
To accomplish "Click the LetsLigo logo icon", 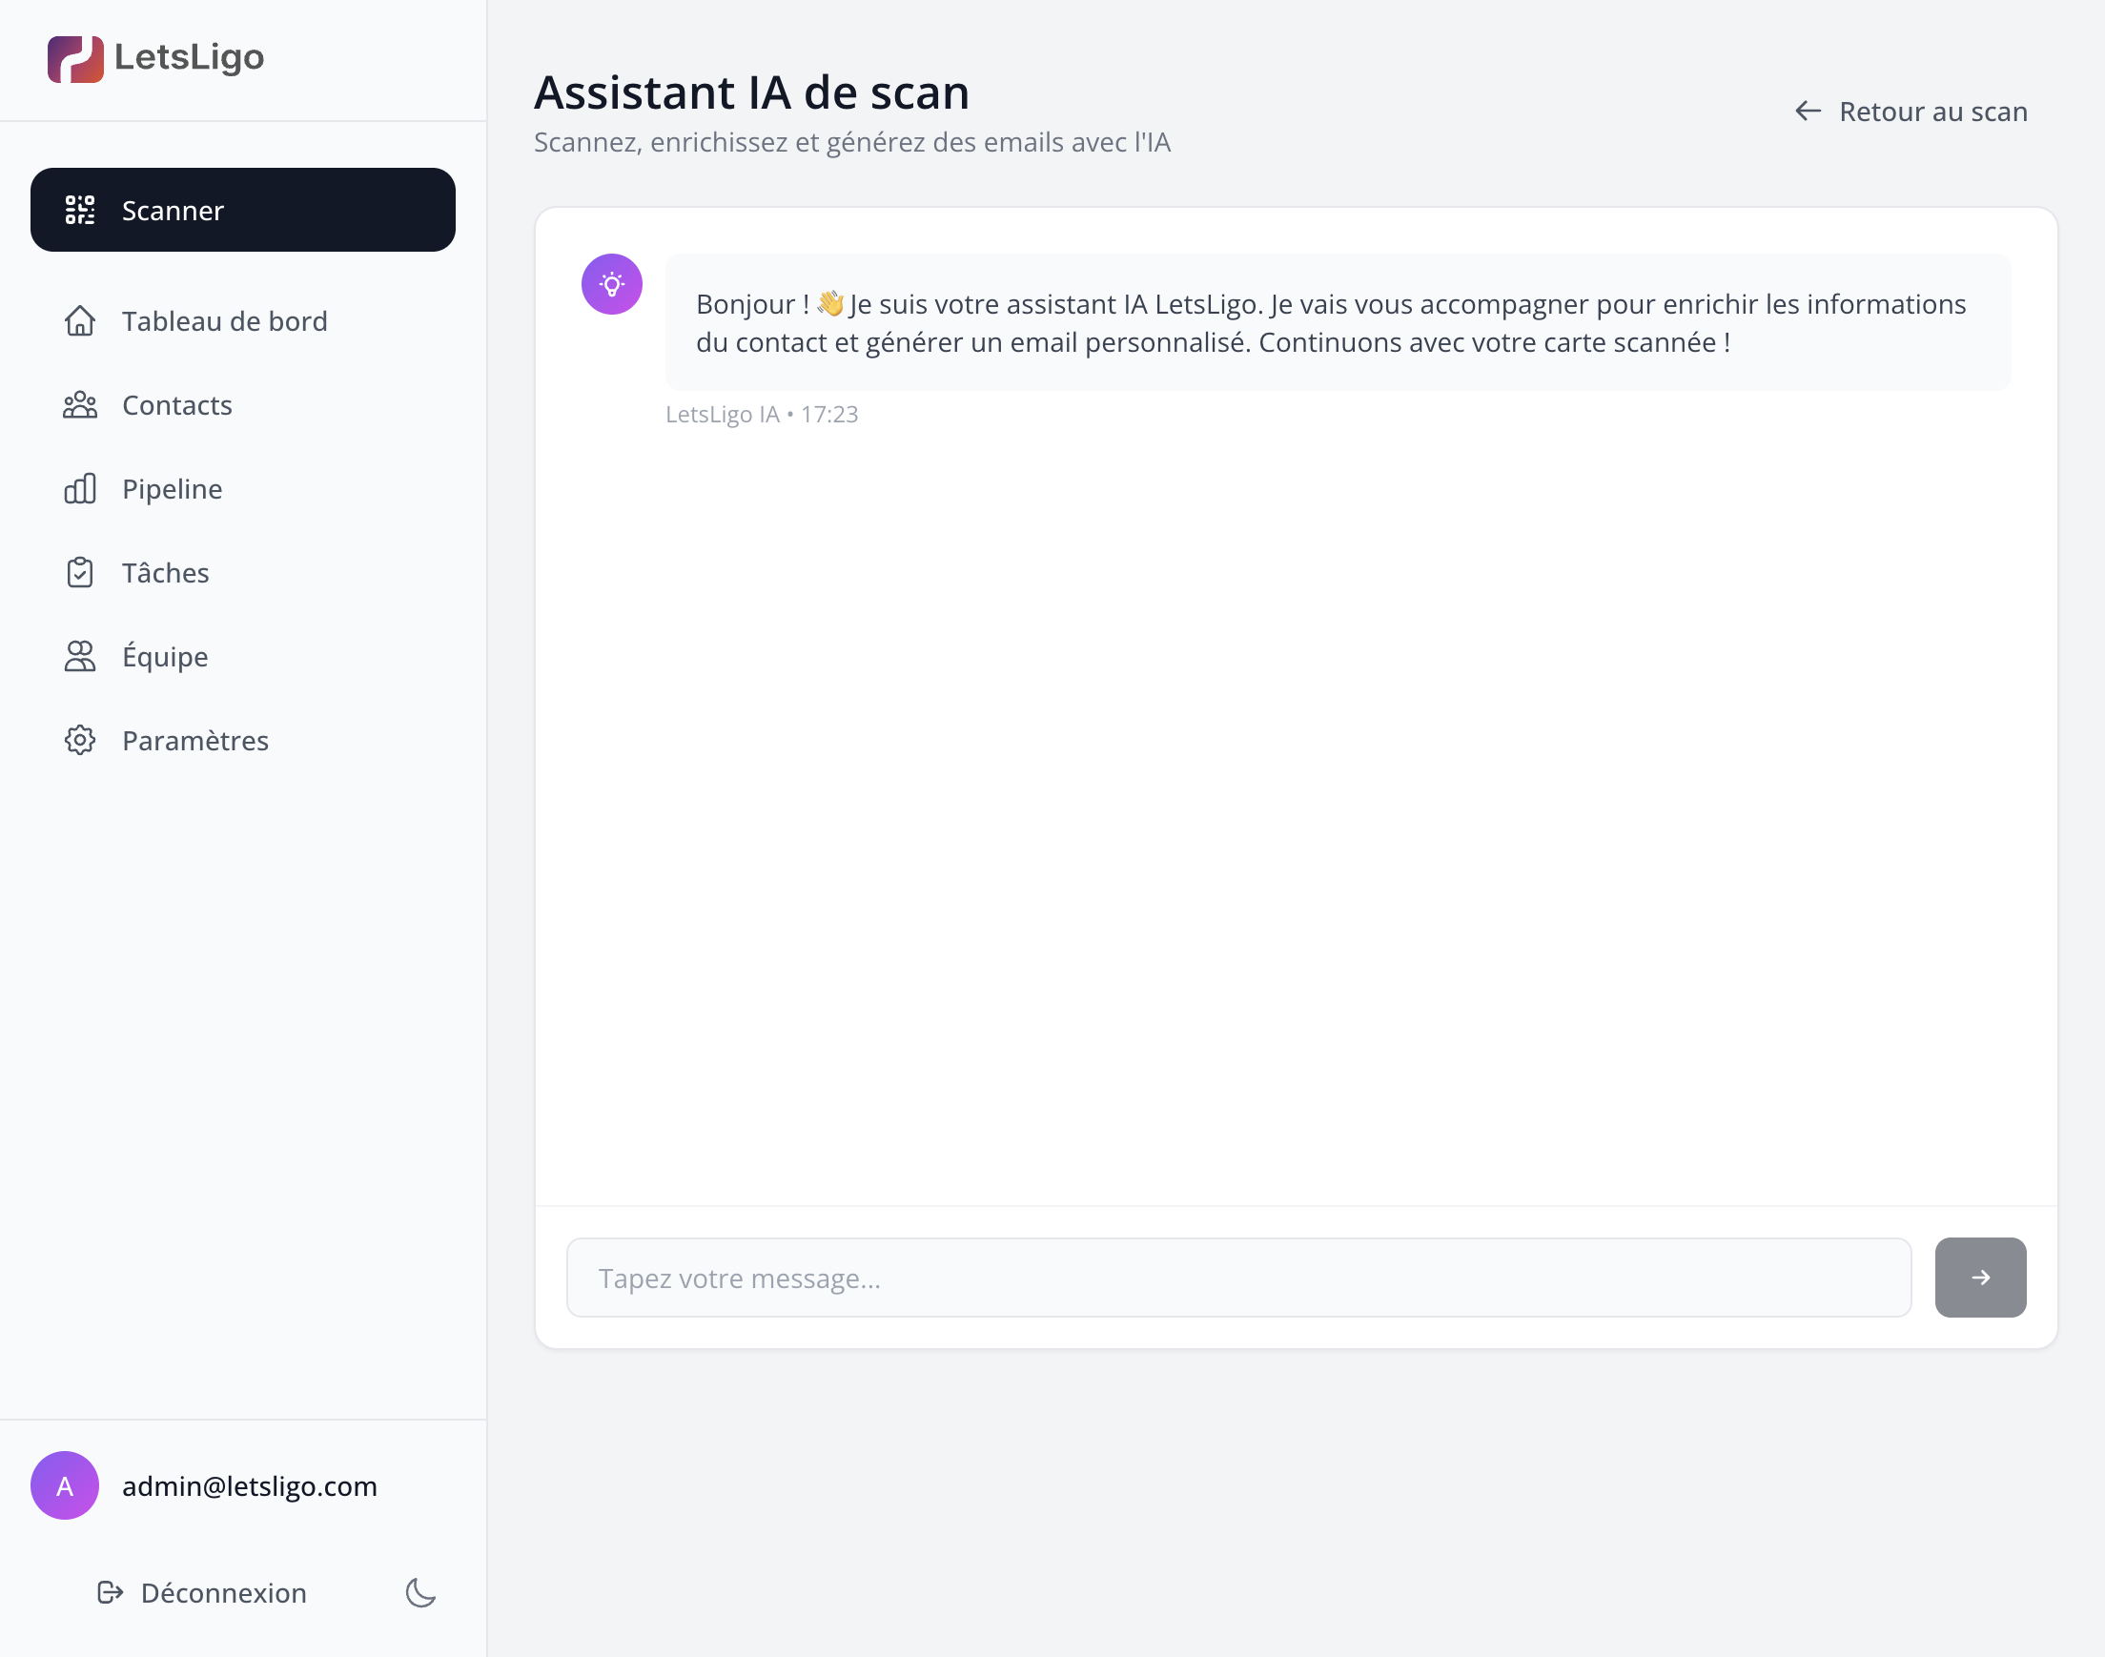I will (75, 59).
